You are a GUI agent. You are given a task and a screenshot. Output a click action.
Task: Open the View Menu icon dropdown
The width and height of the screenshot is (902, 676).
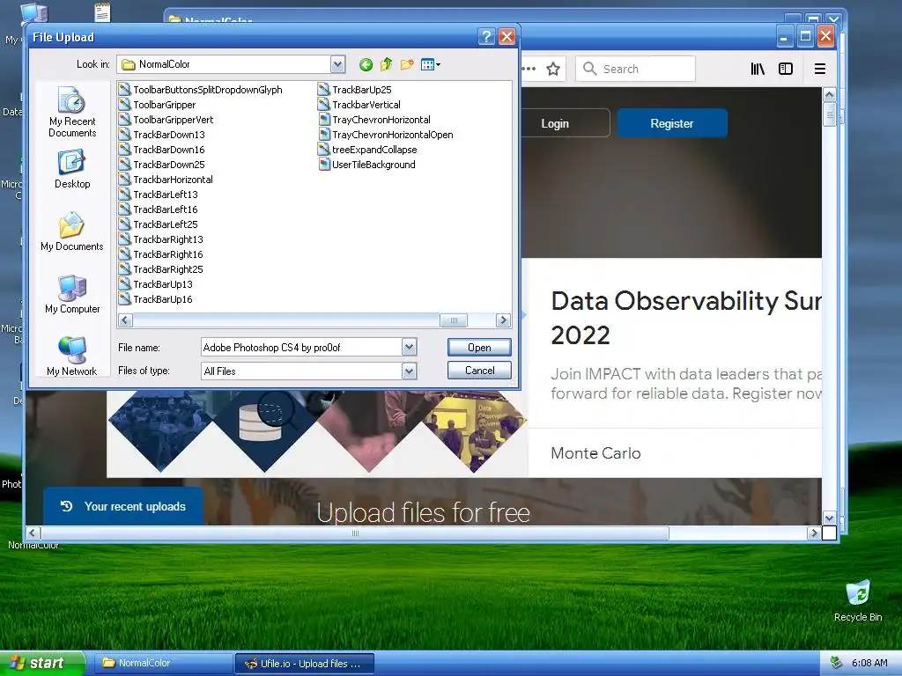(x=430, y=64)
